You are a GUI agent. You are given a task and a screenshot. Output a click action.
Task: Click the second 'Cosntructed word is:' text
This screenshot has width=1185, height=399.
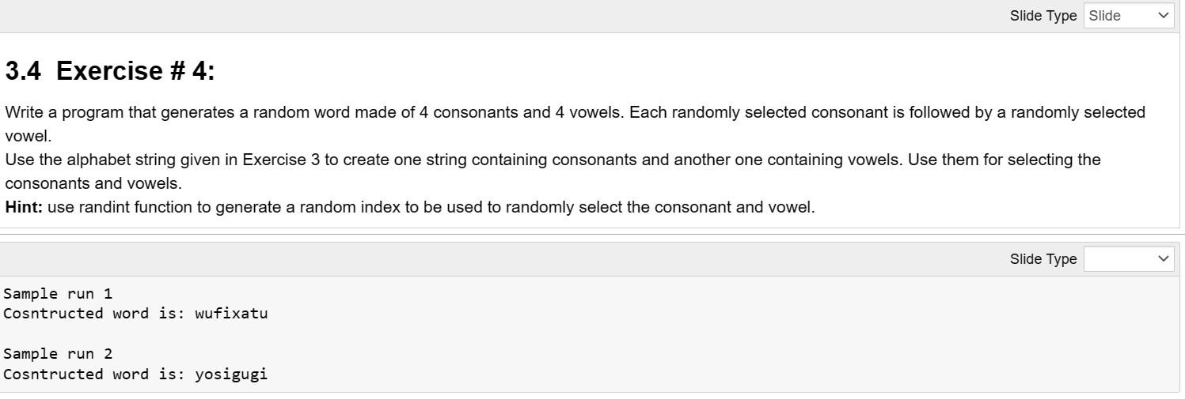pyautogui.click(x=94, y=375)
